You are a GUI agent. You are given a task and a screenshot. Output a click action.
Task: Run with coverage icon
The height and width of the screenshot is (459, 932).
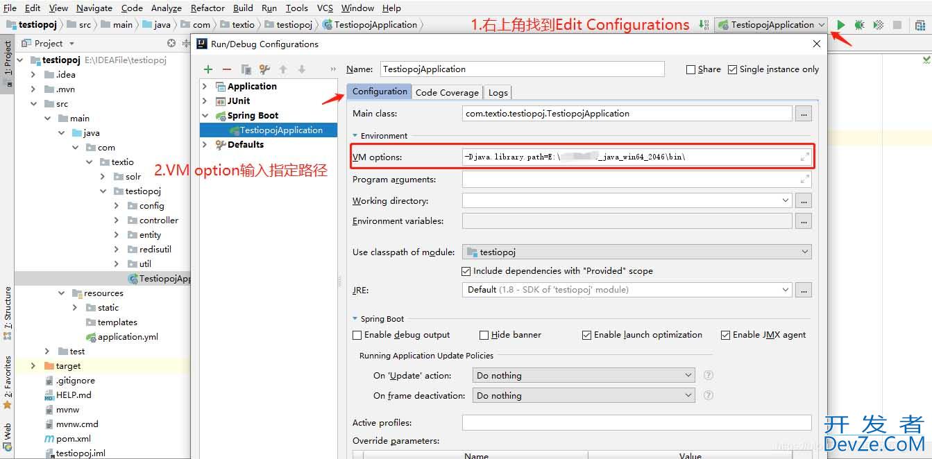coord(878,25)
